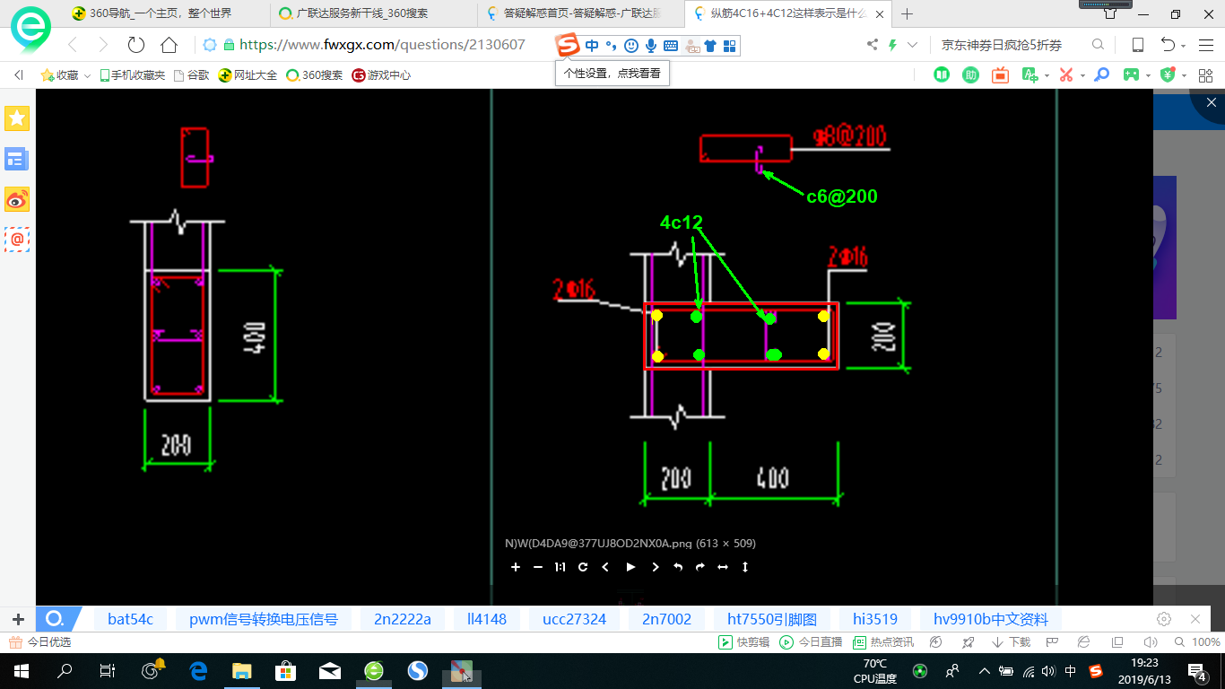Switch to 广联达服务新干线 tab
Viewport: 1225px width, 689px height.
coord(352,13)
